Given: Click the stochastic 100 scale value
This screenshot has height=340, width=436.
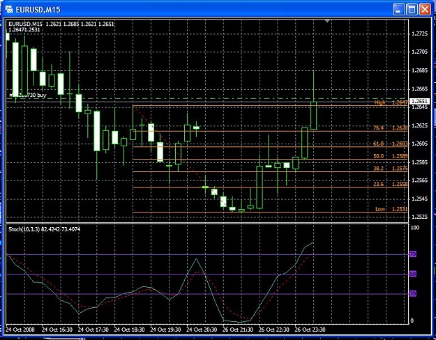Looking at the screenshot, I should [x=414, y=228].
